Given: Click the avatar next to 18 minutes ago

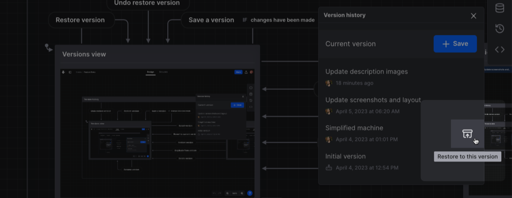Looking at the screenshot, I should pos(329,83).
